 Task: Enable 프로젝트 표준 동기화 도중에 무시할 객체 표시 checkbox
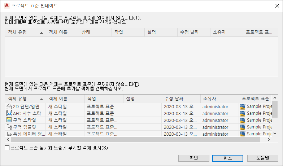(x=7, y=148)
